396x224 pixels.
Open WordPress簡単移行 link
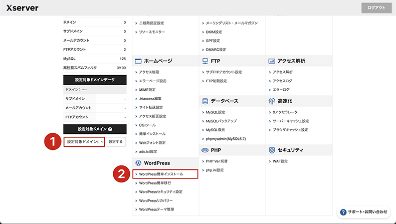(155, 183)
